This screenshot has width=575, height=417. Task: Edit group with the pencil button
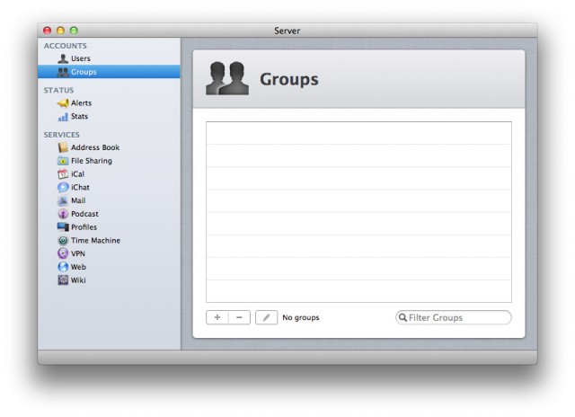(x=266, y=317)
